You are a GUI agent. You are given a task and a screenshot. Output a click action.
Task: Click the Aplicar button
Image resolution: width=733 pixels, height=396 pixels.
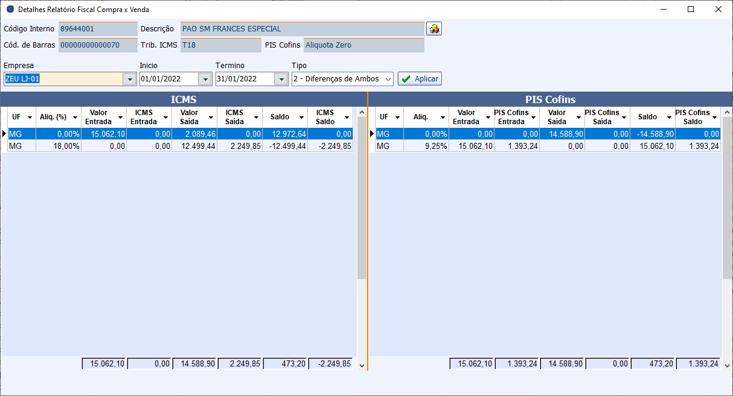click(x=420, y=79)
